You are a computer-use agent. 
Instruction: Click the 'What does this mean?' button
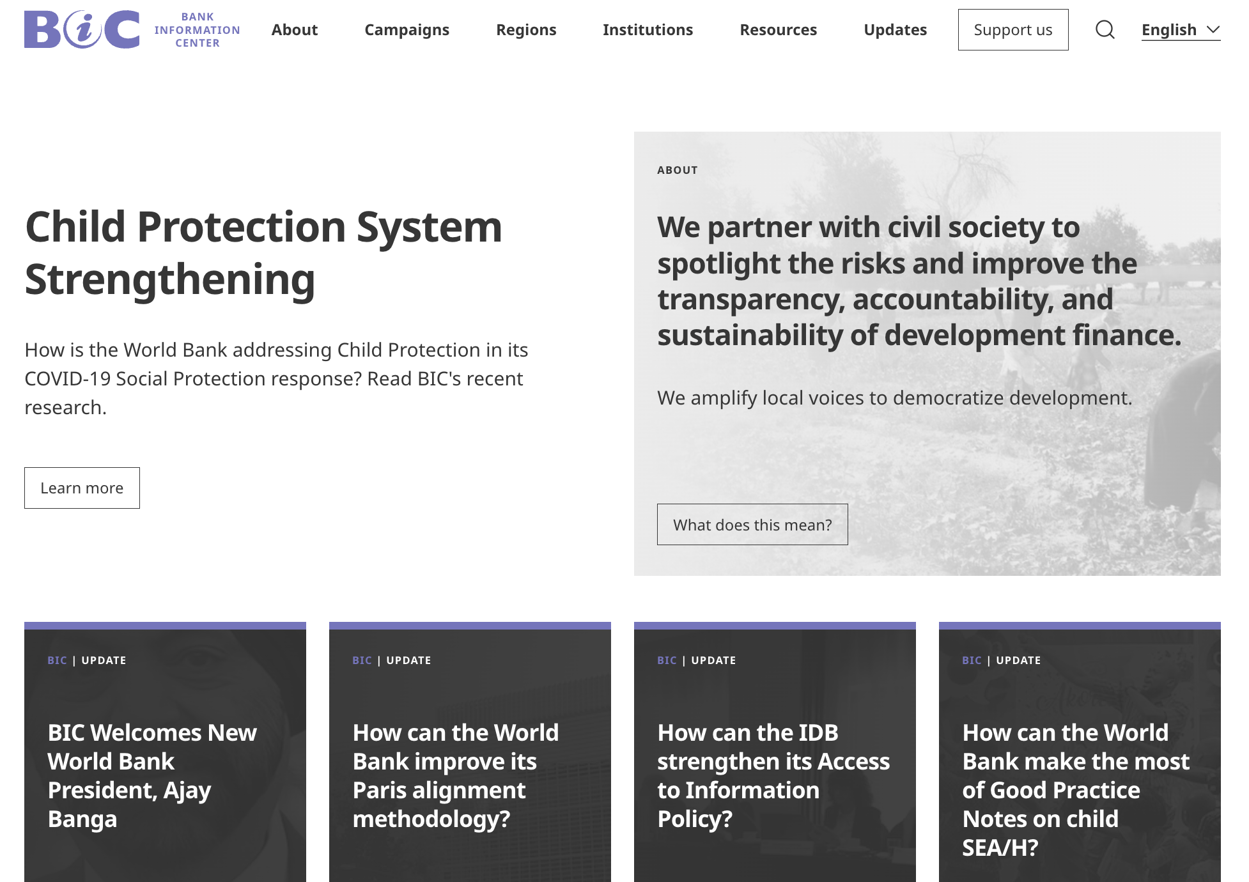point(752,525)
